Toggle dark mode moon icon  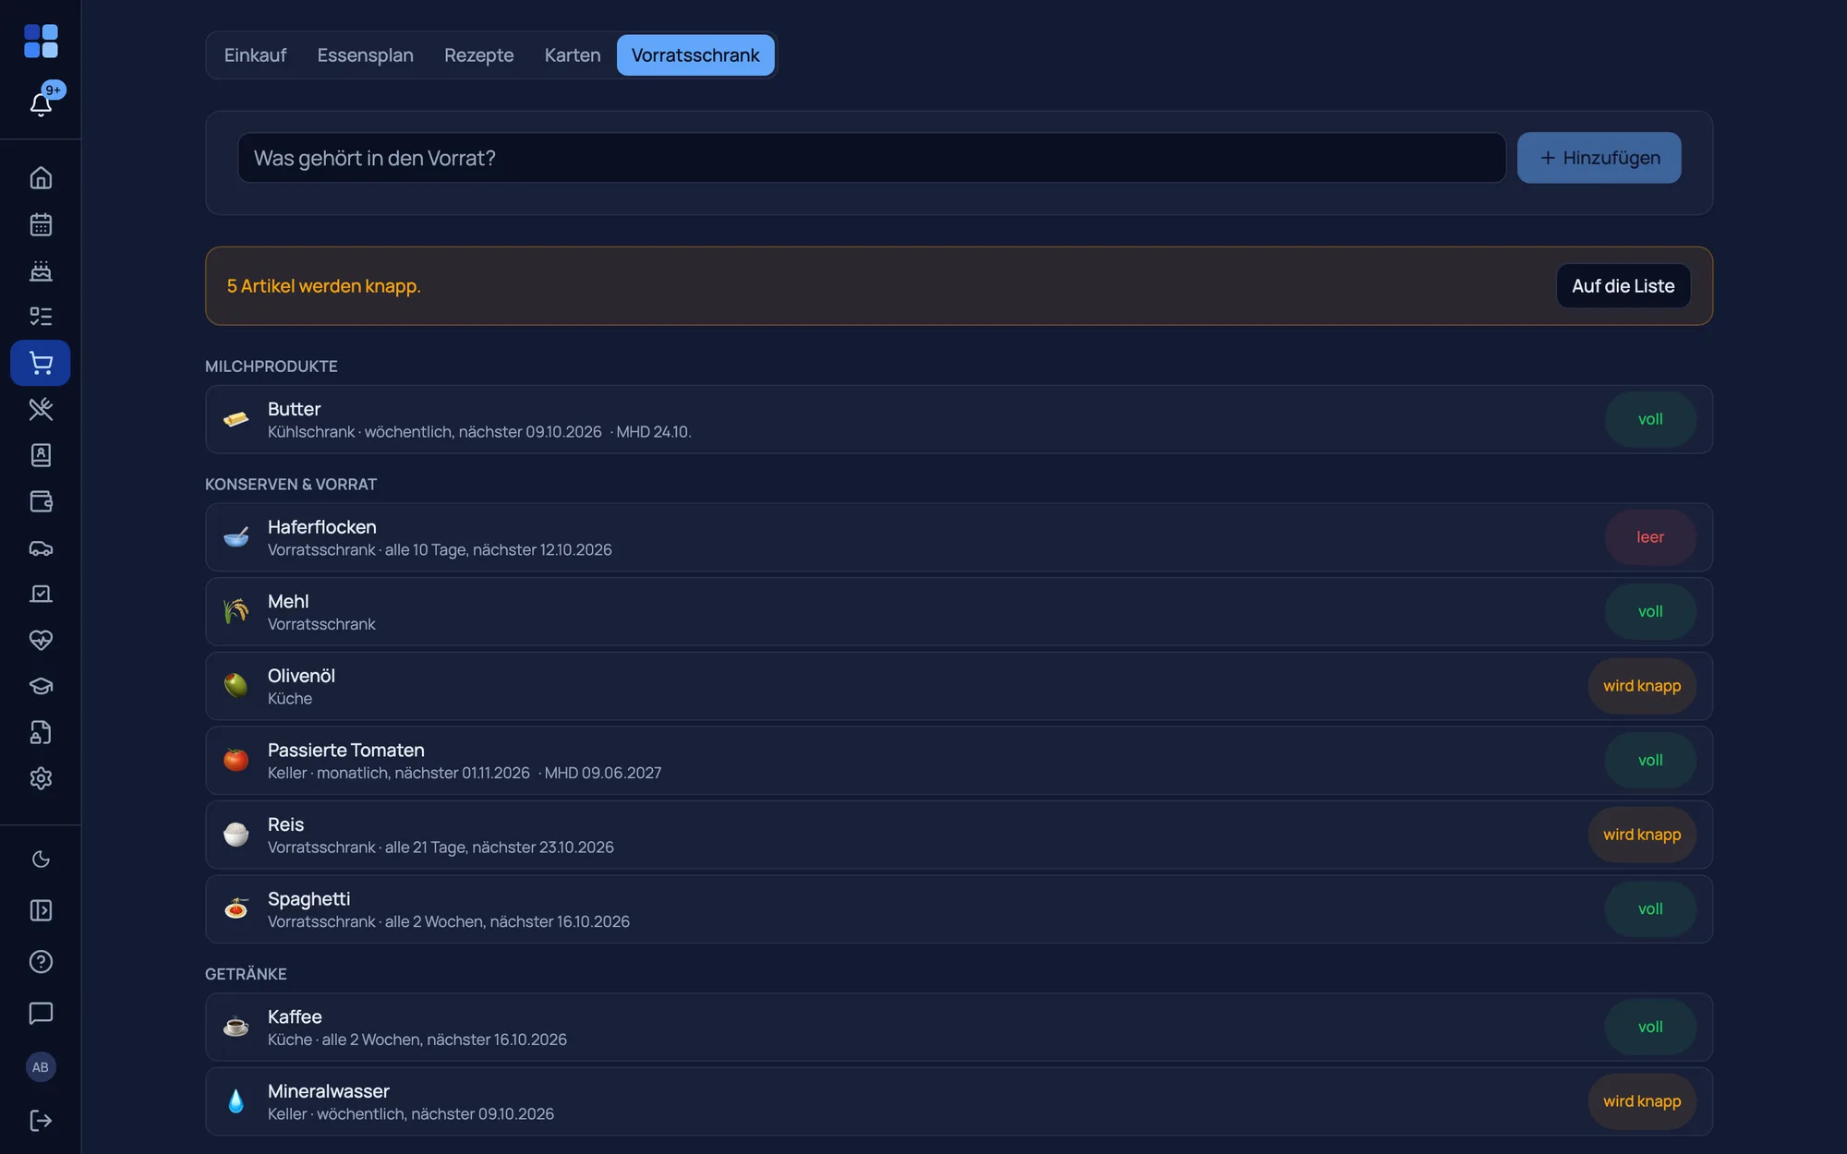coord(41,859)
